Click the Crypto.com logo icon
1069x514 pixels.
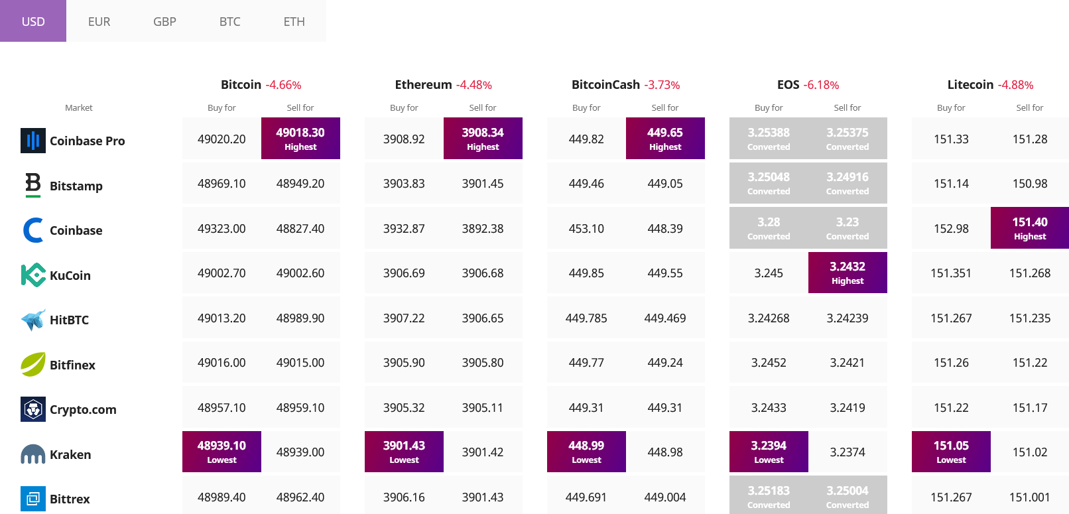pyautogui.click(x=33, y=409)
